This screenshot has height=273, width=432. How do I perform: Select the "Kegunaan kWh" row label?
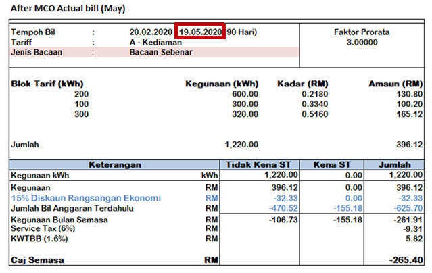pyautogui.click(x=40, y=176)
